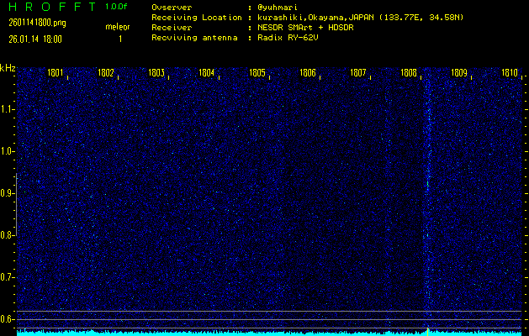
Task: Click the 1809 time marker
Action: click(459, 72)
